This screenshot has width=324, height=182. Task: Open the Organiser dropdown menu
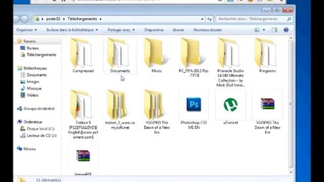pyautogui.click(x=26, y=30)
